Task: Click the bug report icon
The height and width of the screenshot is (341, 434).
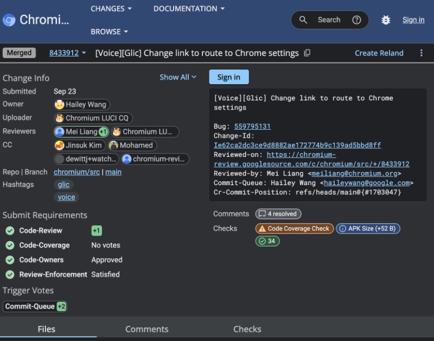Action: [x=386, y=20]
